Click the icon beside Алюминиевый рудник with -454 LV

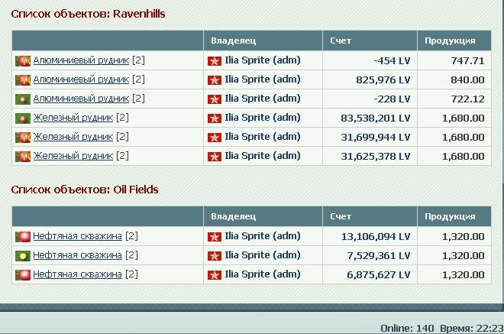[x=23, y=61]
